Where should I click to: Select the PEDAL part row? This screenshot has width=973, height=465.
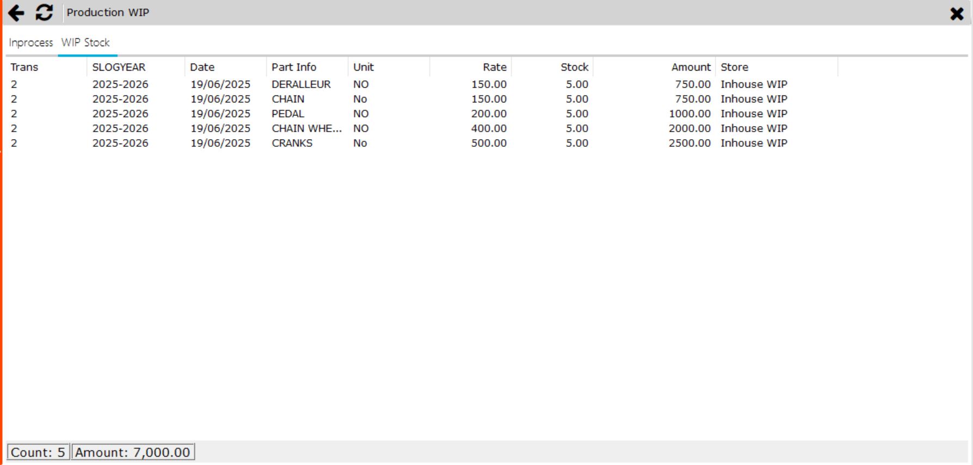(288, 114)
